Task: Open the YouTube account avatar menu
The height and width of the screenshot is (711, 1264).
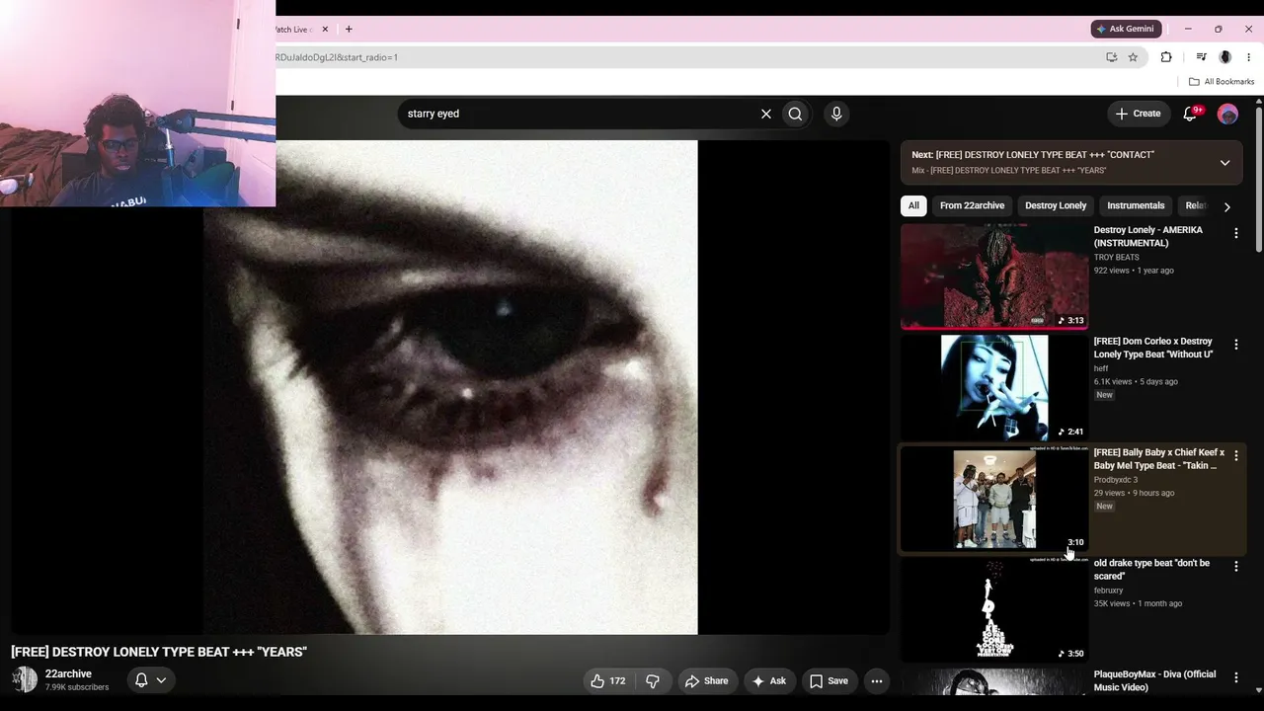Action: 1227,114
